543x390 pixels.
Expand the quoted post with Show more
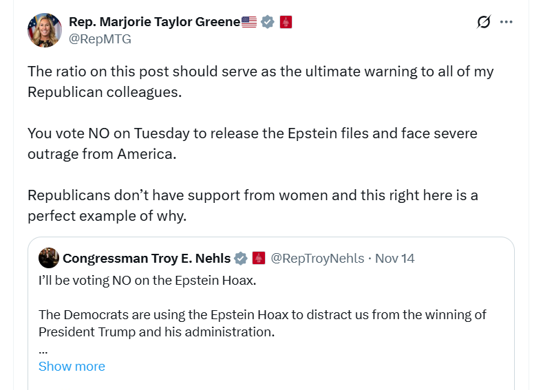(72, 366)
